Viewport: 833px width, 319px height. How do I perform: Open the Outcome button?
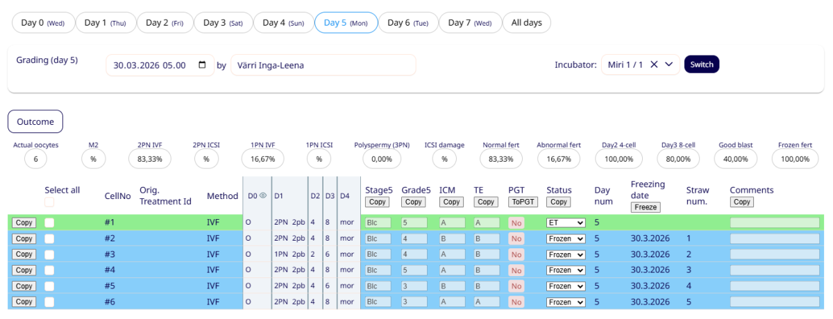click(35, 121)
